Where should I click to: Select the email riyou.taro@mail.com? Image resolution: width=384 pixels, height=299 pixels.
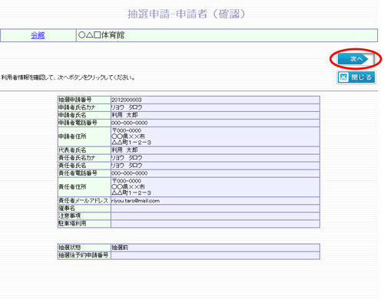pyautogui.click(x=135, y=201)
